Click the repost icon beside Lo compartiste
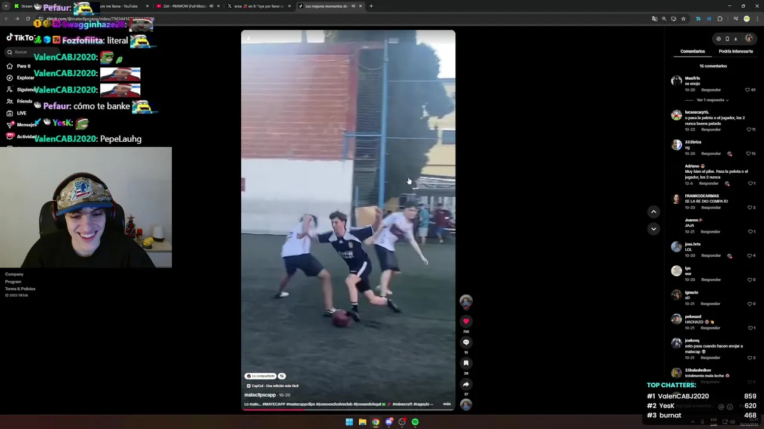Image resolution: width=764 pixels, height=429 pixels. point(282,376)
